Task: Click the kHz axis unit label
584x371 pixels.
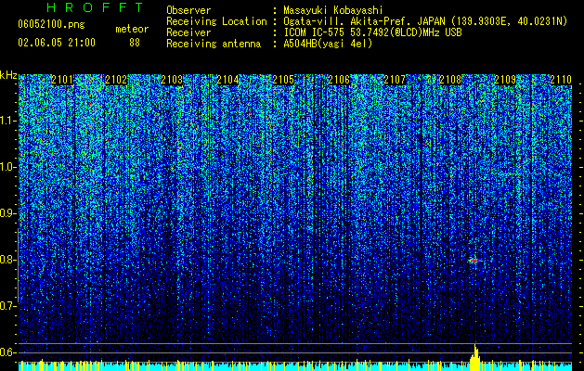Action: click(x=8, y=75)
